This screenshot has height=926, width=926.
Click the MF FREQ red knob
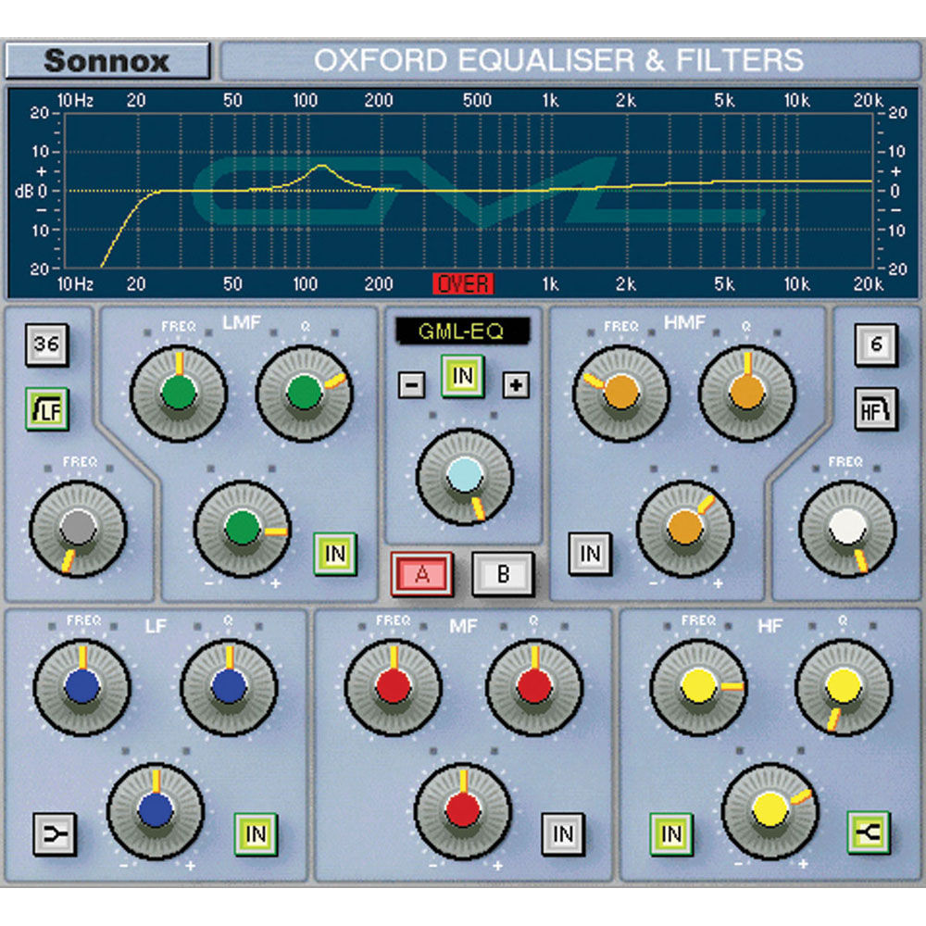[x=394, y=687]
